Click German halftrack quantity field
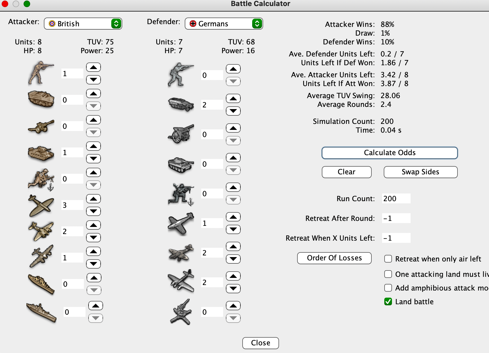This screenshot has width=489, height=353. (x=212, y=105)
